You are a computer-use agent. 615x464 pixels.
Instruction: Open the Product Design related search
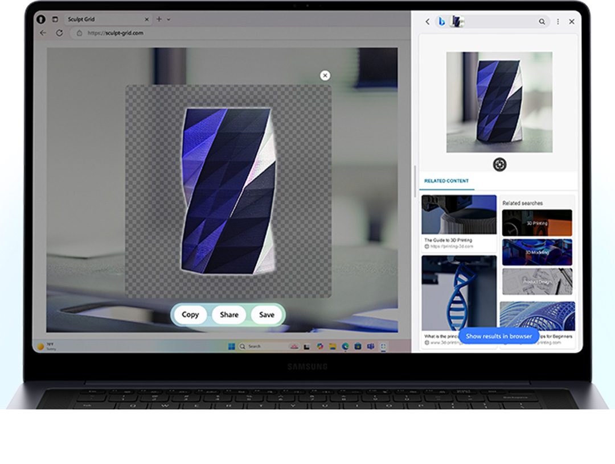pyautogui.click(x=537, y=281)
